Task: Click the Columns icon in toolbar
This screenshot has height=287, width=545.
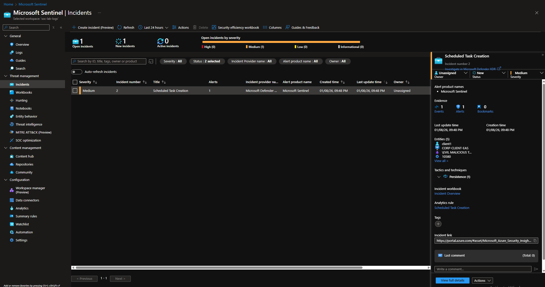Action: (265, 27)
